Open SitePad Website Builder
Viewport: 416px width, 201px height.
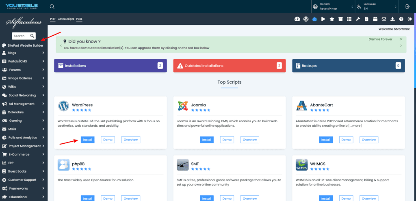point(23,45)
